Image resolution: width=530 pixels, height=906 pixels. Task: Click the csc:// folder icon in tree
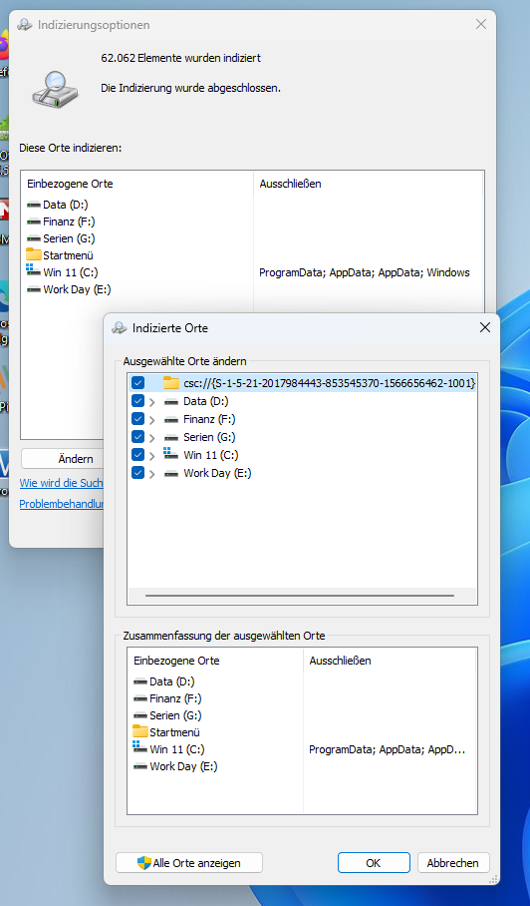pyautogui.click(x=171, y=382)
